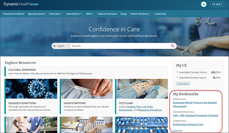Click the card image of nurse assisting patient
The width and height of the screenshot is (229, 133).
(x=31, y=125)
